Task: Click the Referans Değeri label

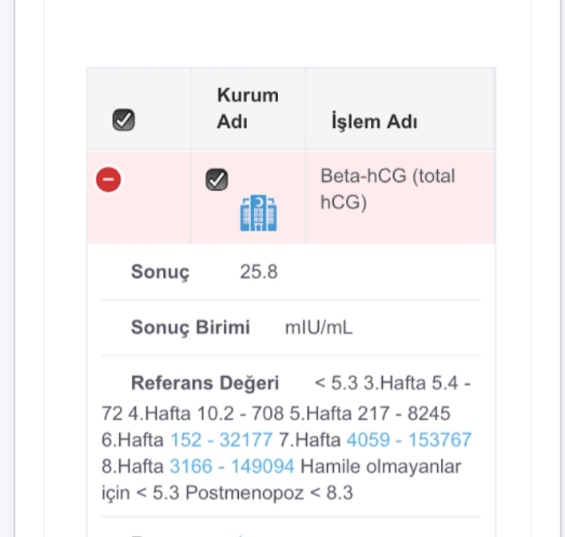Action: click(x=205, y=384)
